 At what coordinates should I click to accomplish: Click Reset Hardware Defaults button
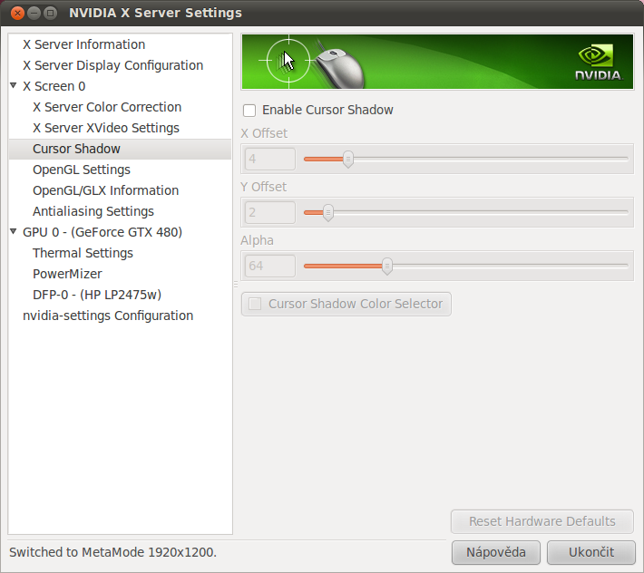click(542, 521)
